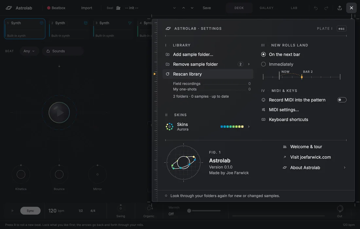Screen dimensions: 360x229
Task: Select the 1 Synth slot
Action: [x=25, y=29]
